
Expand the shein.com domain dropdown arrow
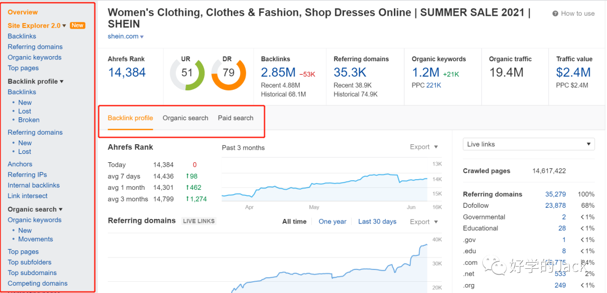pyautogui.click(x=142, y=37)
